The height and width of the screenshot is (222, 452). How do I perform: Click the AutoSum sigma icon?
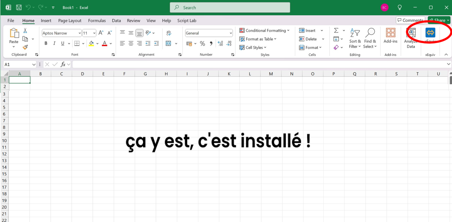336,31
